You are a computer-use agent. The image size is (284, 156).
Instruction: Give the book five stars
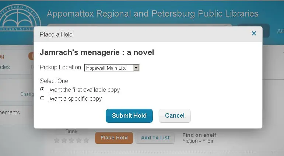point(86,140)
